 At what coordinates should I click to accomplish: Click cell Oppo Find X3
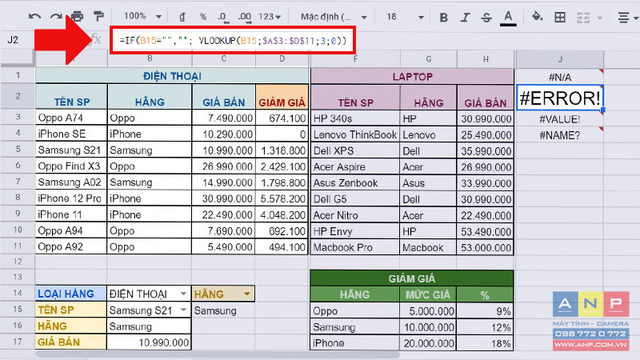(71, 166)
